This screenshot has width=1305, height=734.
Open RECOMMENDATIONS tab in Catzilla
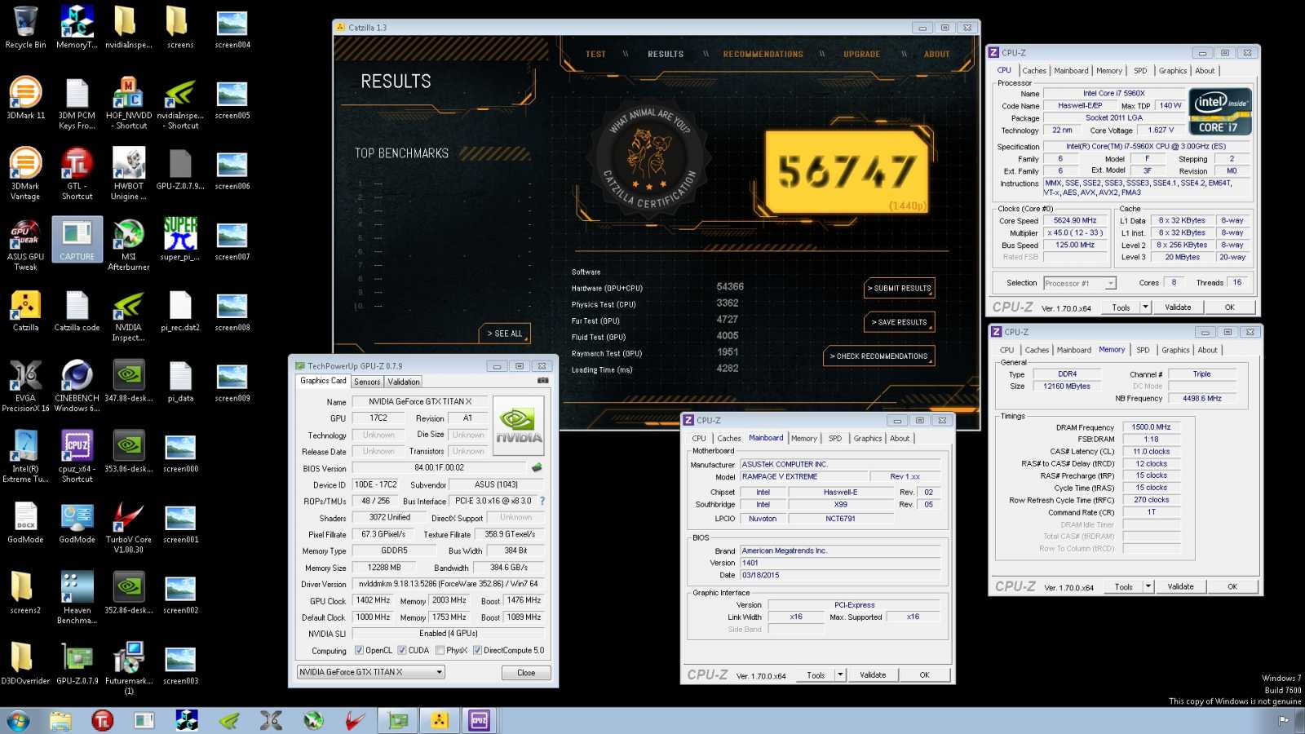click(763, 55)
